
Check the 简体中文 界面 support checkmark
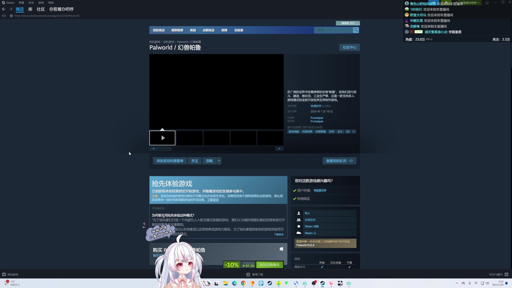tap(322, 267)
